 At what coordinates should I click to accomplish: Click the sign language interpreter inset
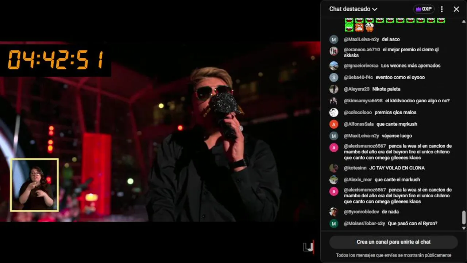coord(35,185)
